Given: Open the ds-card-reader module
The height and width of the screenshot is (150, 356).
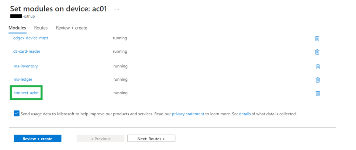Looking at the screenshot, I should click(27, 51).
